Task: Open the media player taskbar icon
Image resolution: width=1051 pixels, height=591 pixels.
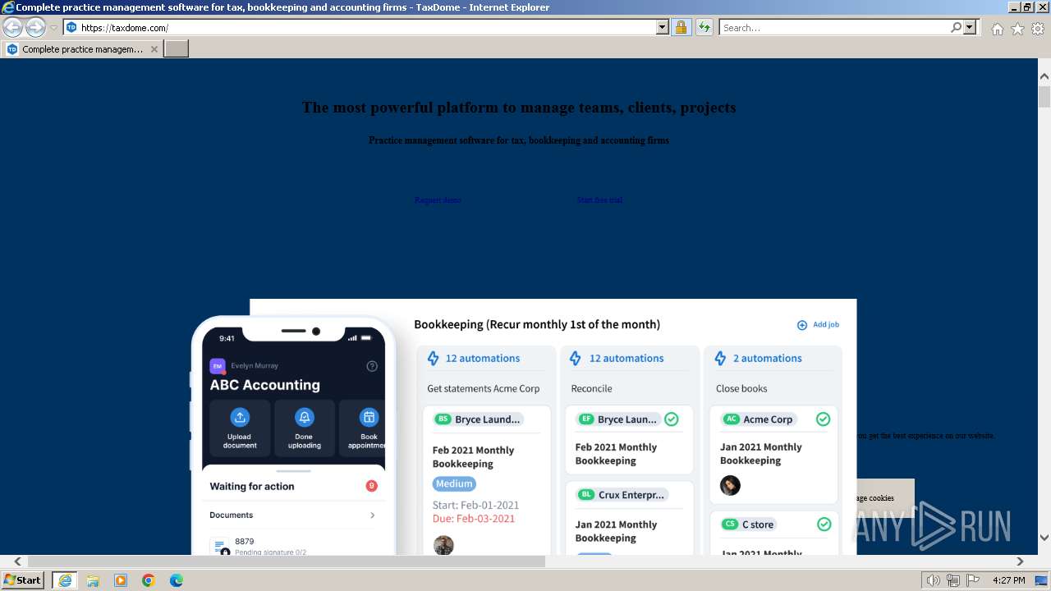Action: coord(121,580)
